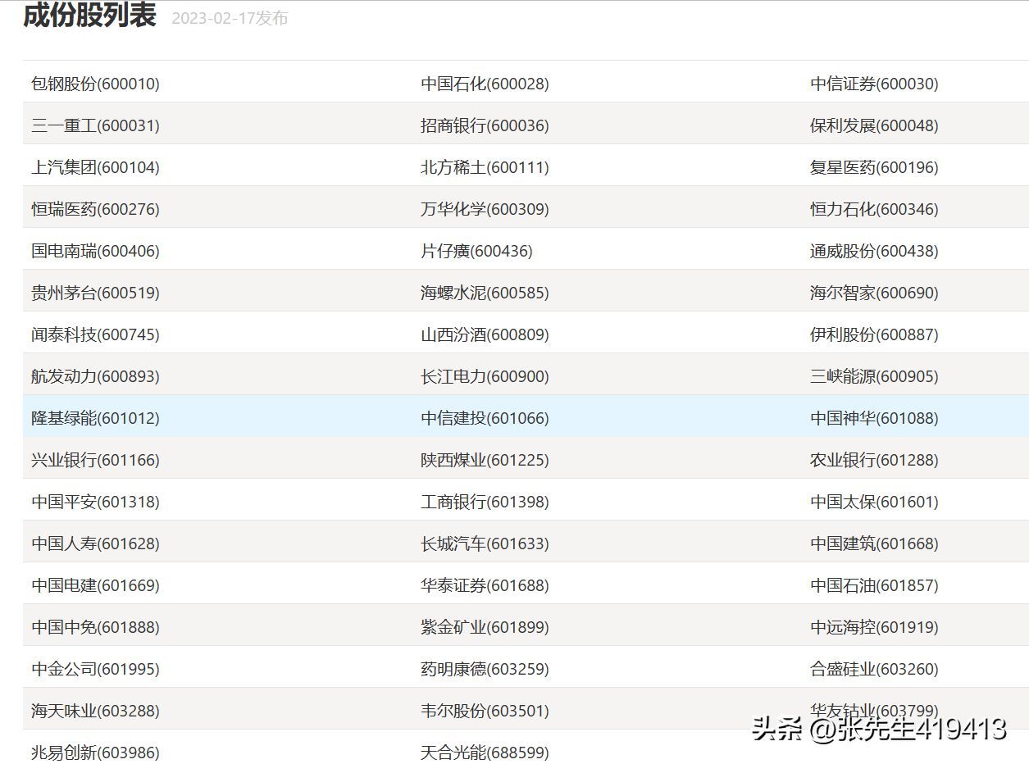1029x764 pixels.
Task: Click 工商银行(601398) entry
Action: coord(485,502)
